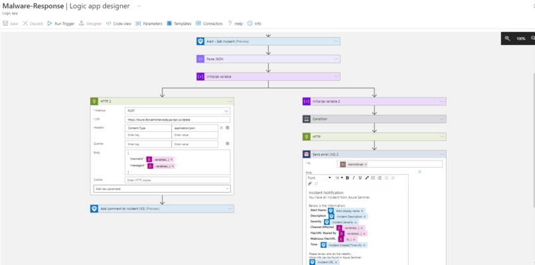Click the application/json header value field
Image resolution: width=535 pixels, height=265 pixels.
[x=194, y=128]
